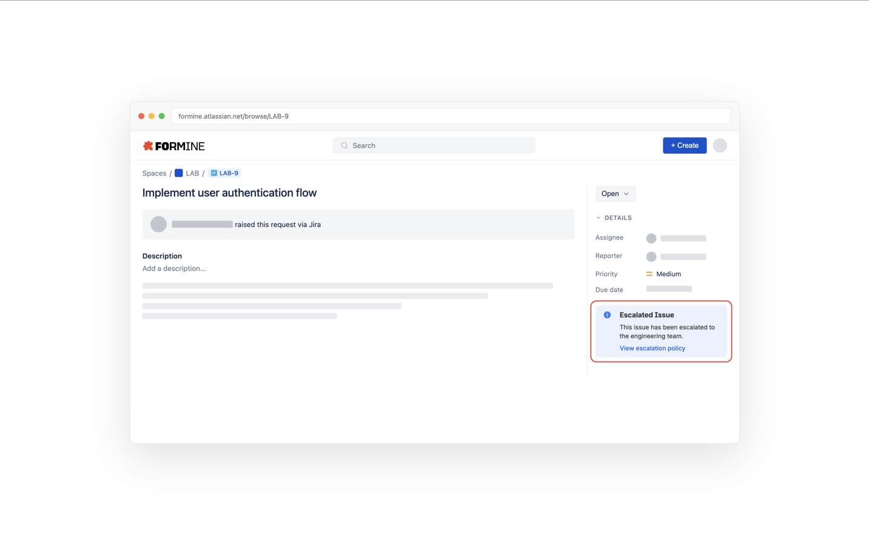Open the View escalation policy link

(x=652, y=348)
